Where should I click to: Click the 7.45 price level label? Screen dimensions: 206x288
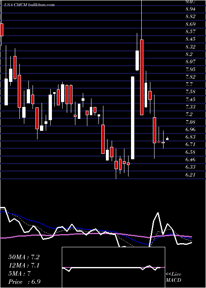point(190,100)
